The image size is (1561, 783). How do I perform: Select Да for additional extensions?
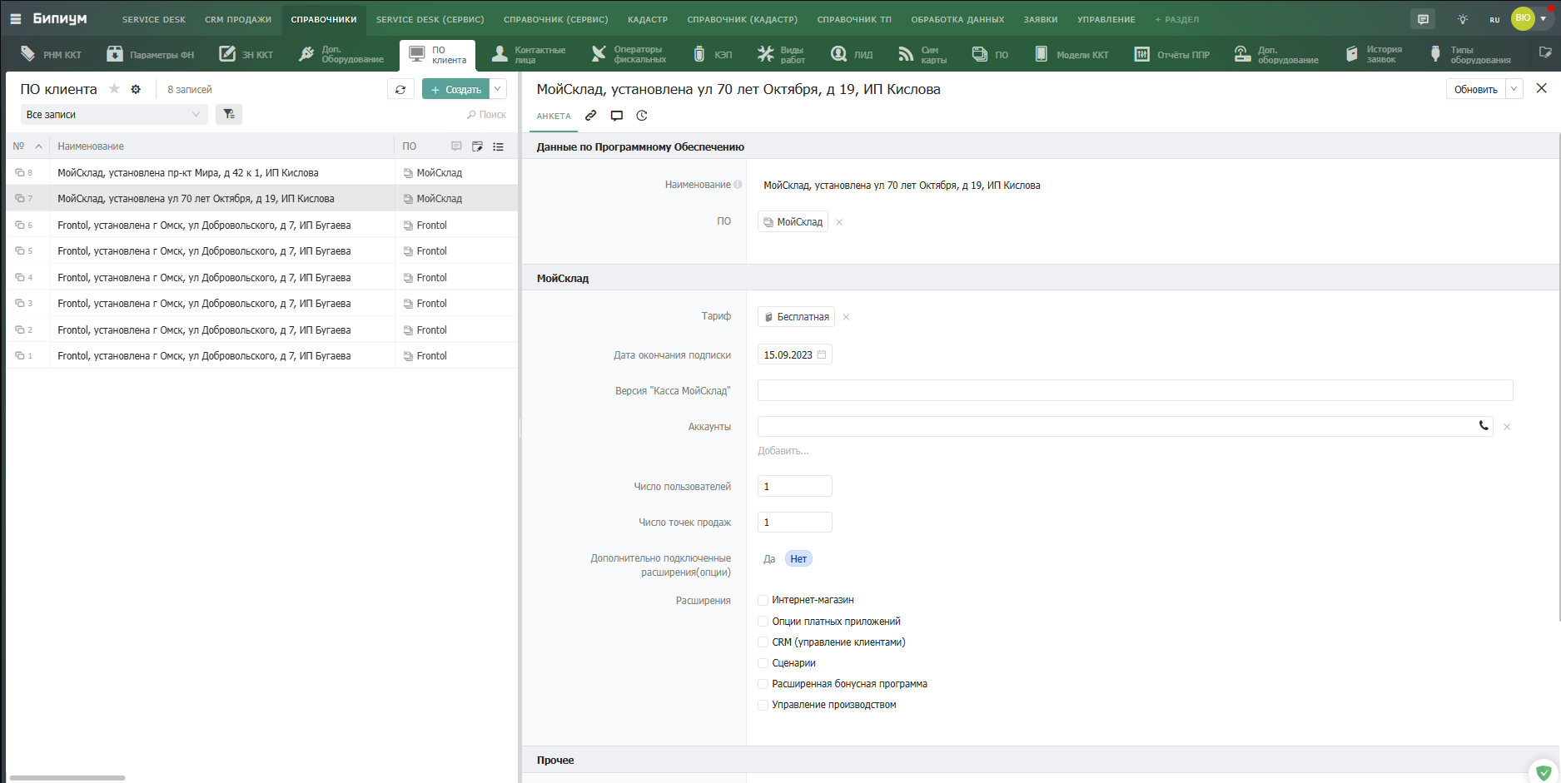[x=769, y=559]
